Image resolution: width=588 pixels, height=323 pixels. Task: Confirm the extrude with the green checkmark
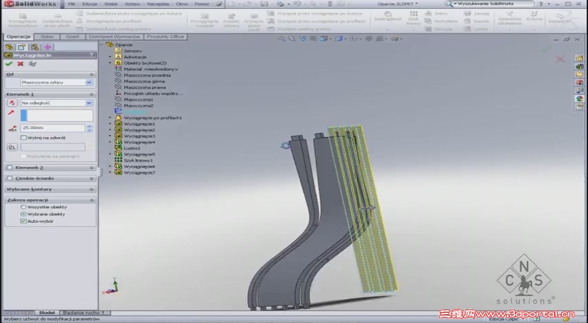click(x=9, y=64)
